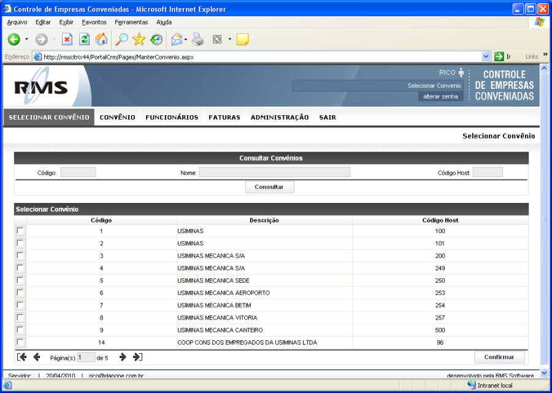
Task: Tick USIMINAS MECANICA AEROPORTO checkbox
Action: [x=20, y=292]
